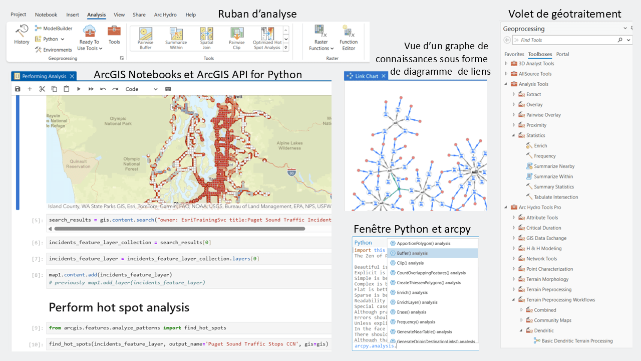The image size is (641, 361).
Task: Run the current notebook cell
Action: (79, 89)
